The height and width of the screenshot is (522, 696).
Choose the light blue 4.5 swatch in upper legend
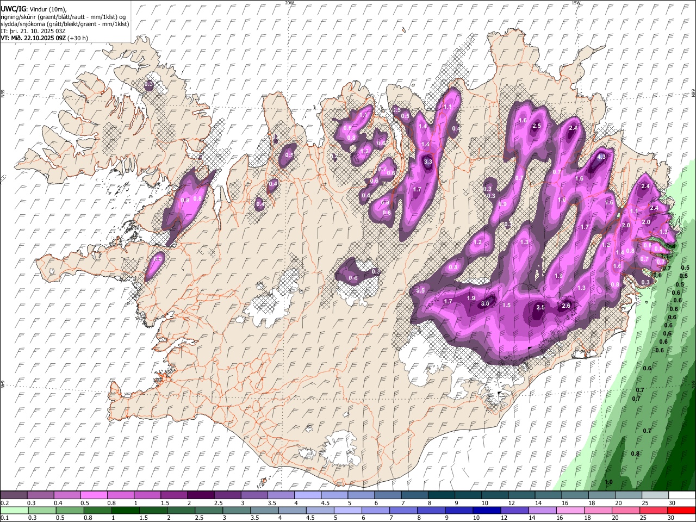click(x=334, y=495)
